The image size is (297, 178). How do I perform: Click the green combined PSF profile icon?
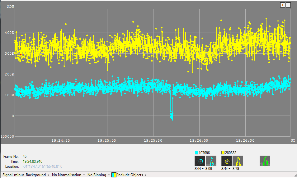(265, 161)
